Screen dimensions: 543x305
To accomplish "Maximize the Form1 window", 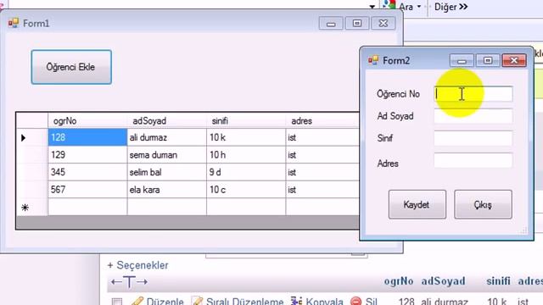I will 357,23.
